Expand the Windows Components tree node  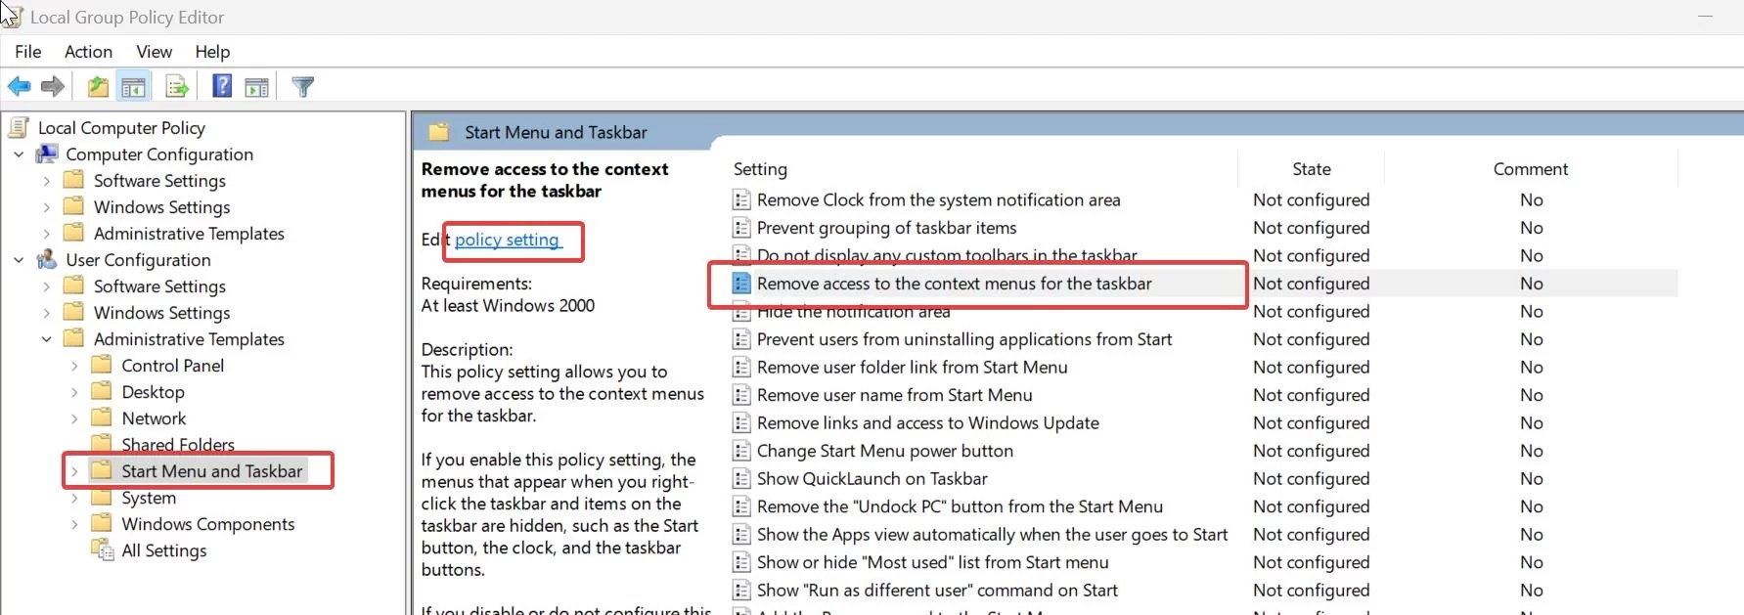(x=74, y=523)
